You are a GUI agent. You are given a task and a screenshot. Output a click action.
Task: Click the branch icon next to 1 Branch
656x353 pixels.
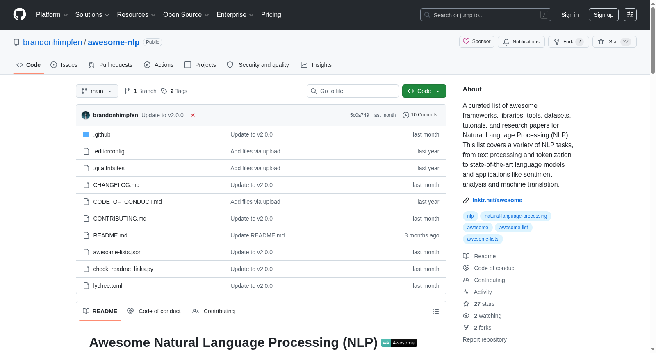127,91
